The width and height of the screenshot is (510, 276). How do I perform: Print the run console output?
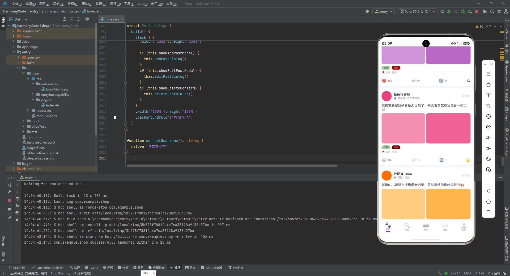(17, 213)
